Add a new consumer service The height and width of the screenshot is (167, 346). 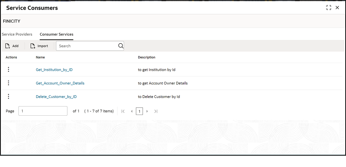[12, 46]
